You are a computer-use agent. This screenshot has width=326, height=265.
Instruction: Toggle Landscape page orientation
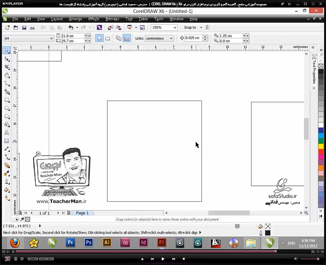pos(108,38)
